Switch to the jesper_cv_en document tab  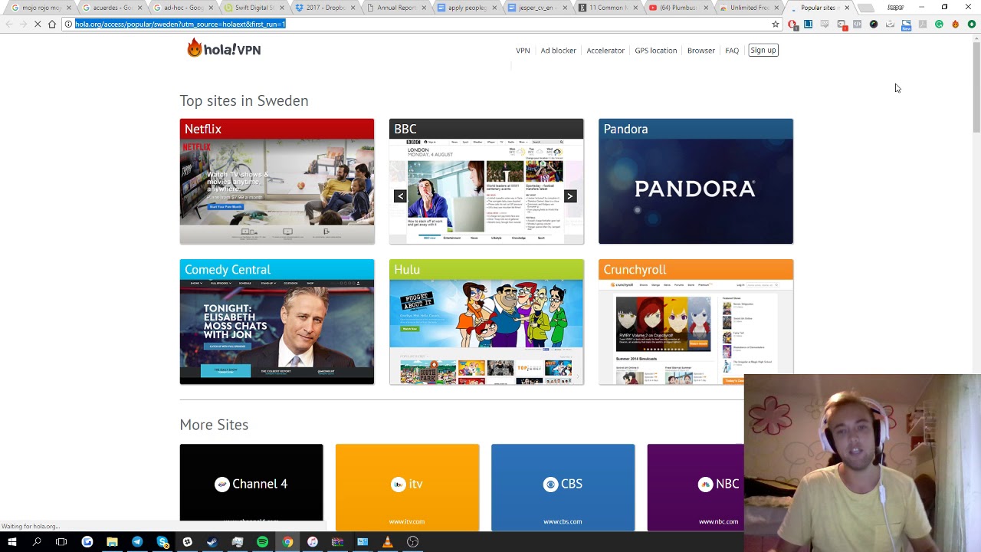tap(538, 8)
